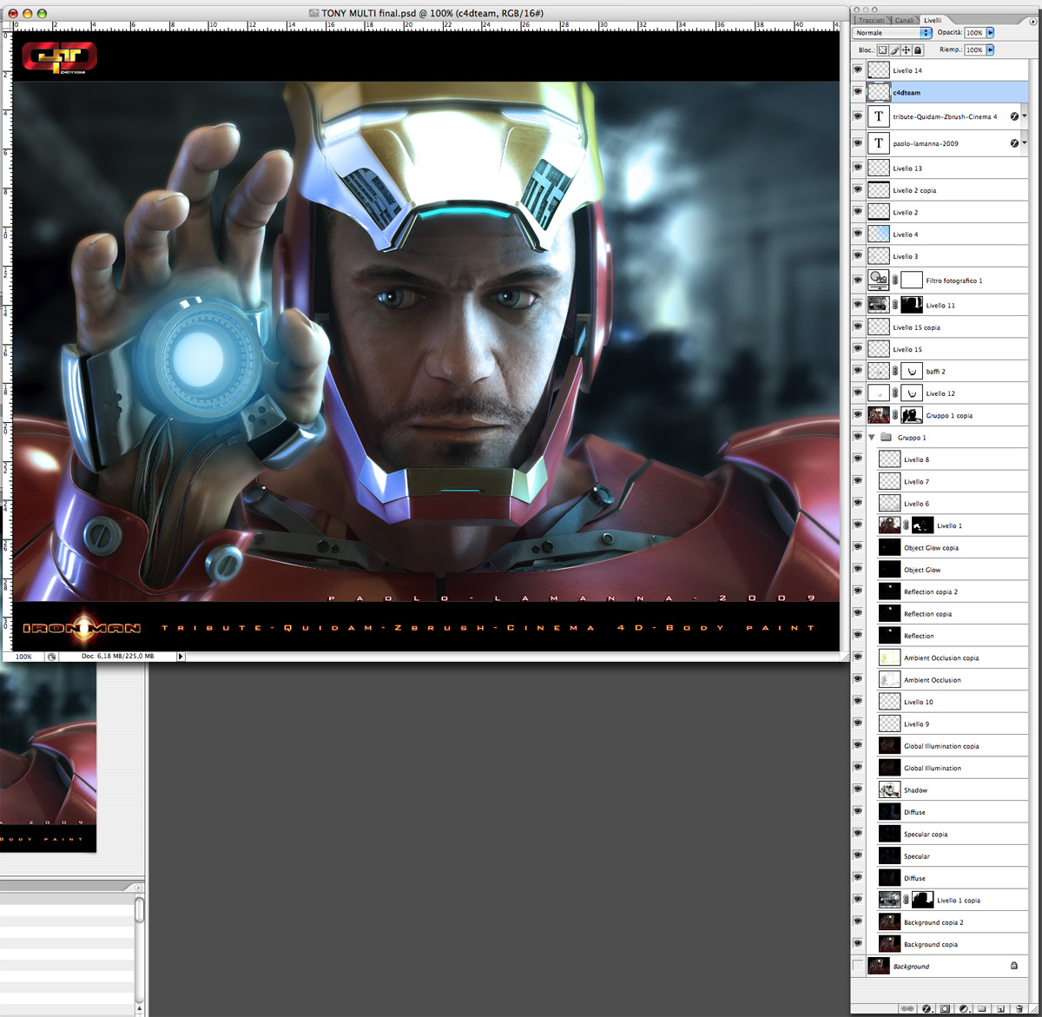This screenshot has height=1017, width=1042.
Task: Click the mask link chain on Livello 11
Action: tap(895, 305)
